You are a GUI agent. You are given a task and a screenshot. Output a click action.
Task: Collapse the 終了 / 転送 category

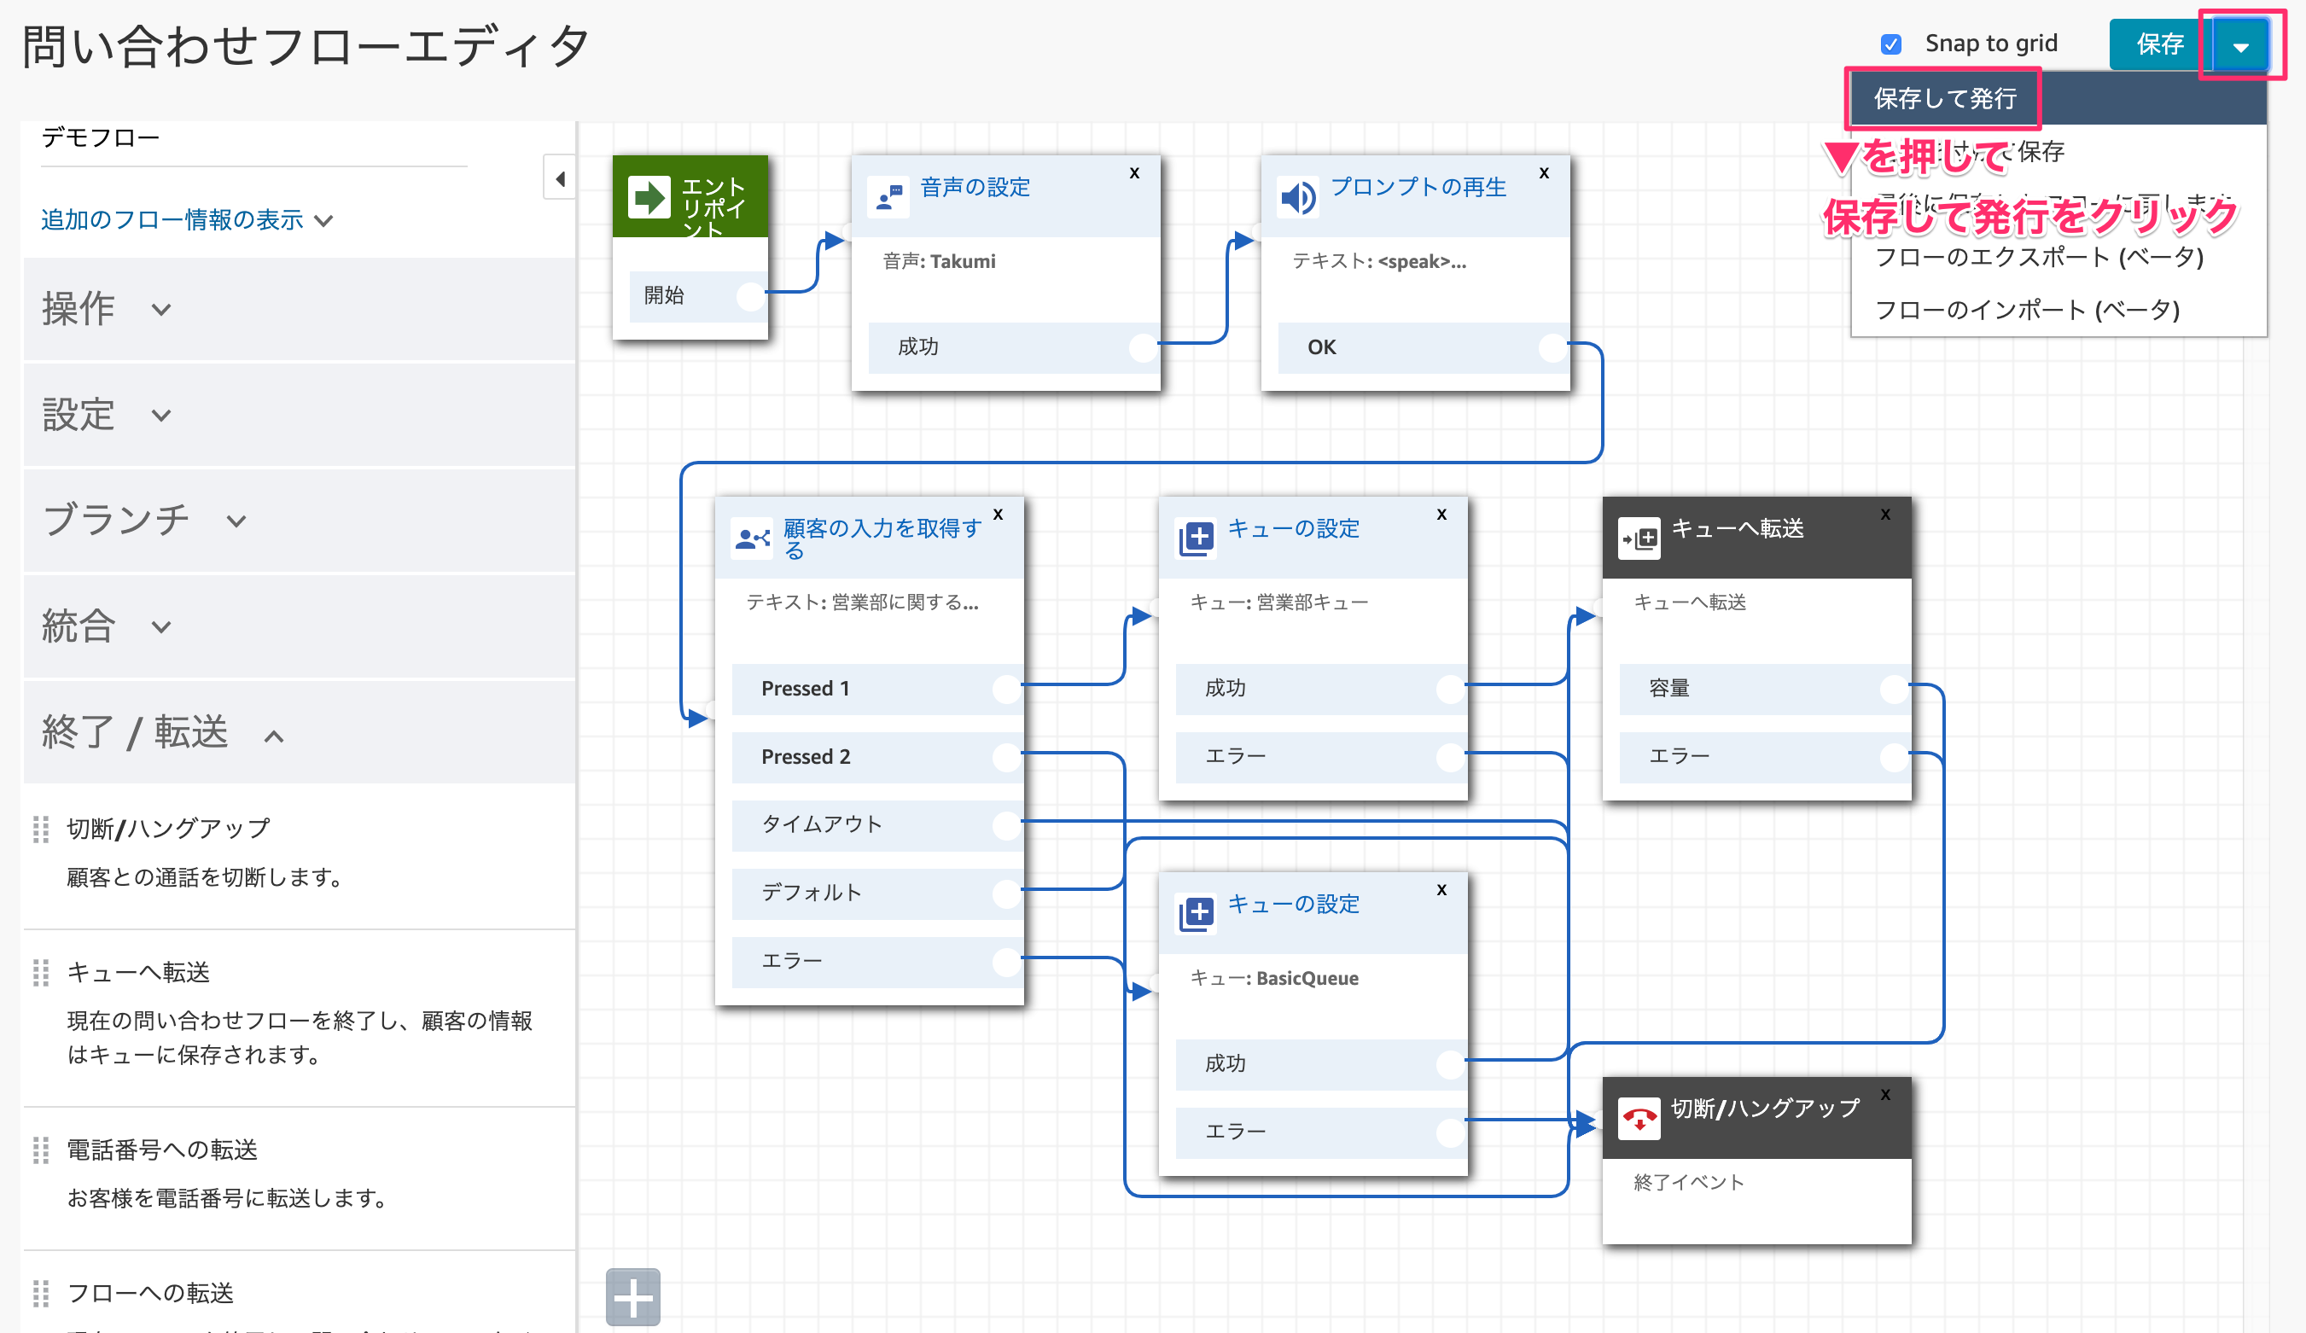tap(300, 732)
